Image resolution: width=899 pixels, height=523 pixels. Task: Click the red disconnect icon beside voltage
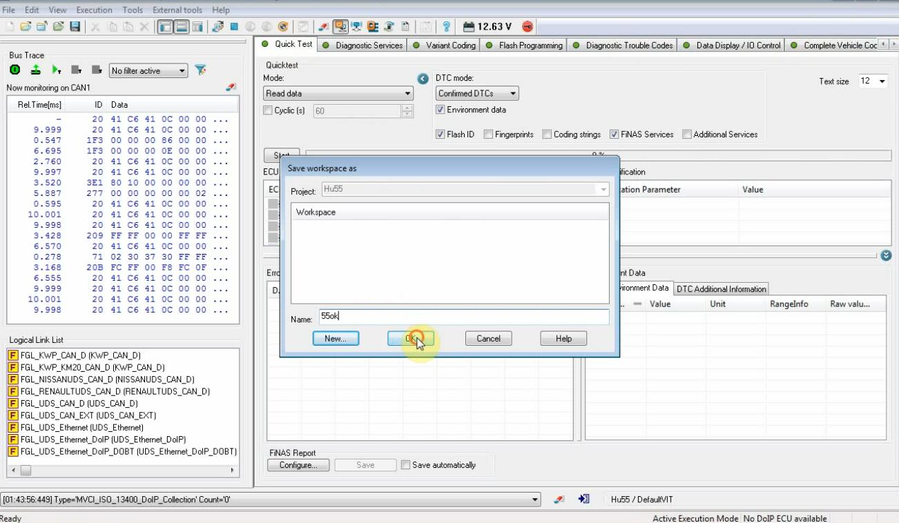528,27
